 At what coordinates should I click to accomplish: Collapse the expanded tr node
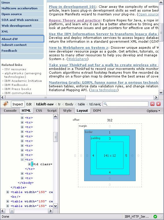point(22,160)
